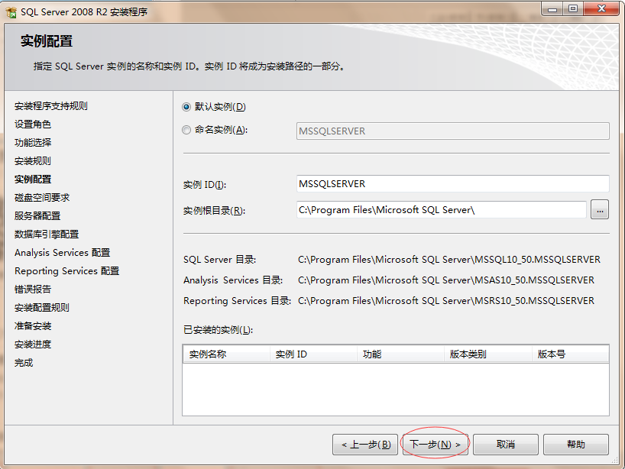Click the 实例名称 column header
625x469 pixels.
[x=226, y=354]
